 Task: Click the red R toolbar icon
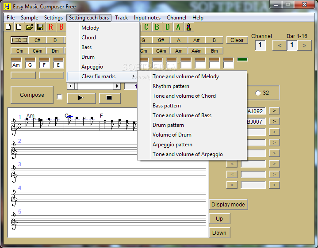pyautogui.click(x=51, y=27)
